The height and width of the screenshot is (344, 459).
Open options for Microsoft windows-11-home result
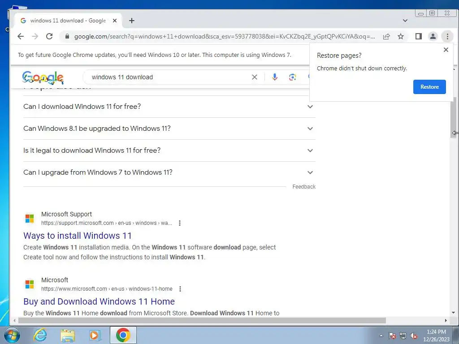pyautogui.click(x=180, y=289)
